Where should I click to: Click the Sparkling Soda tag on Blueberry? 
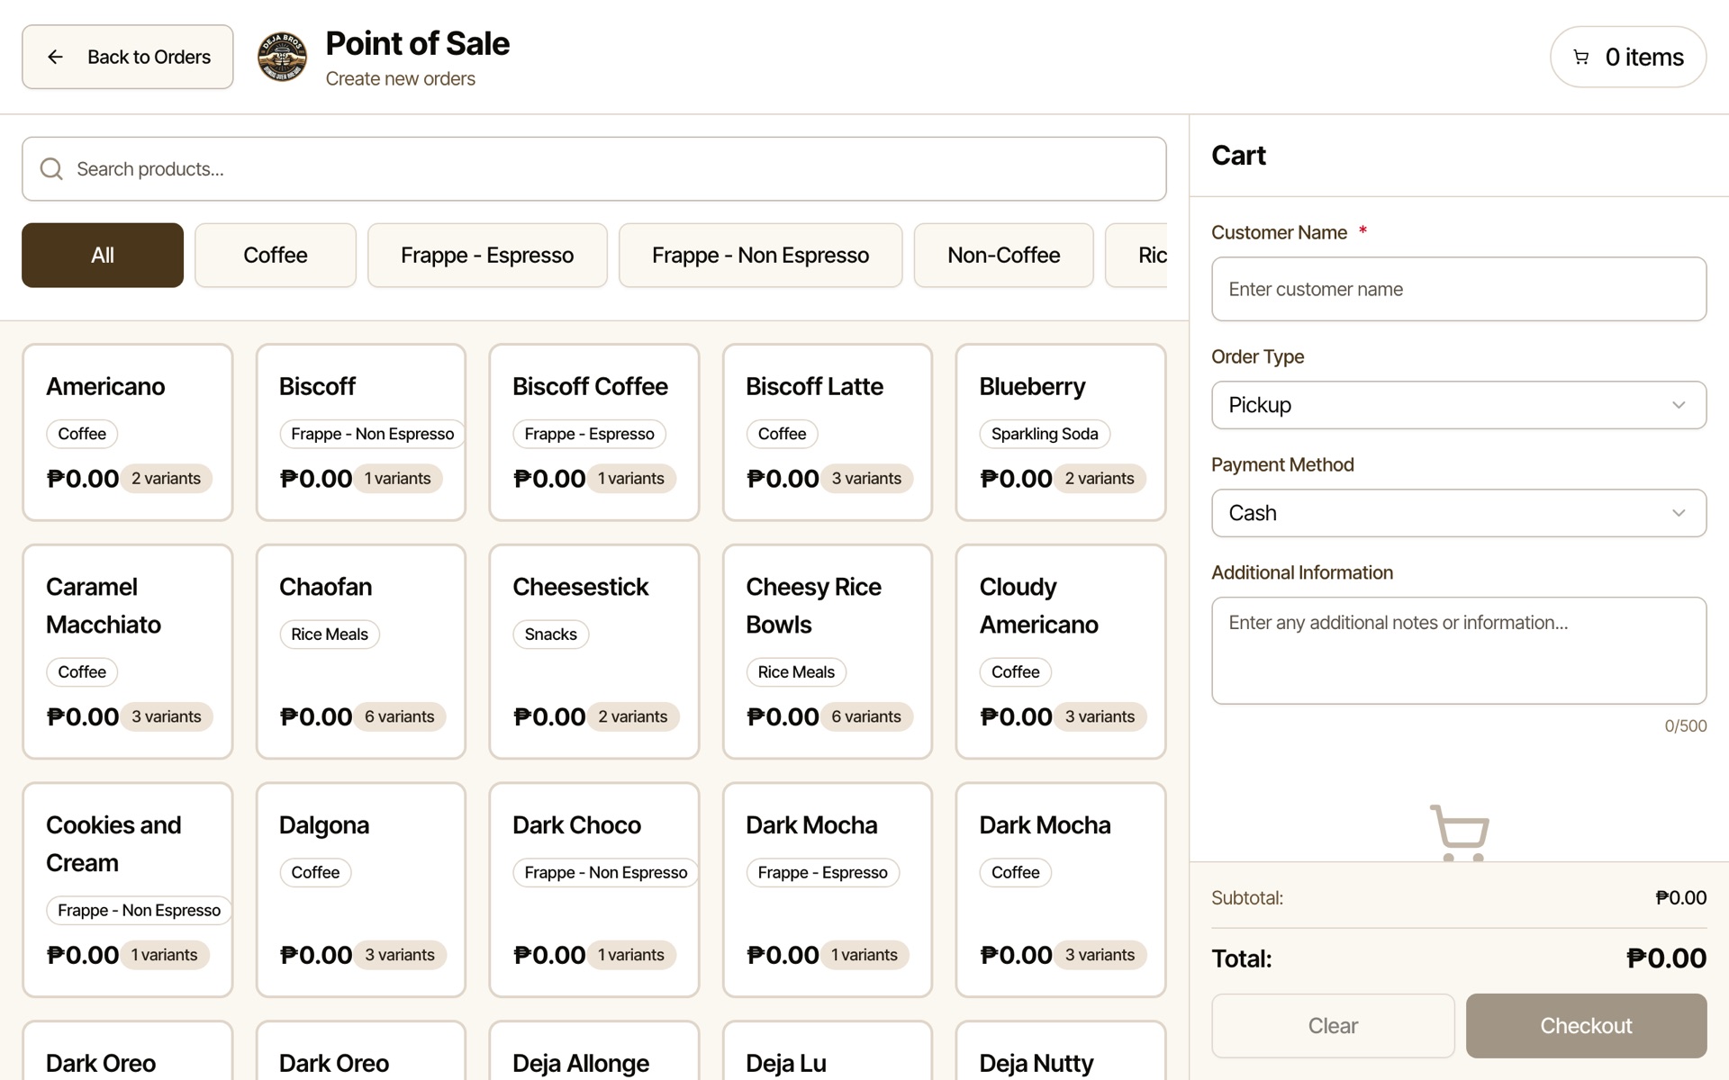(x=1045, y=434)
